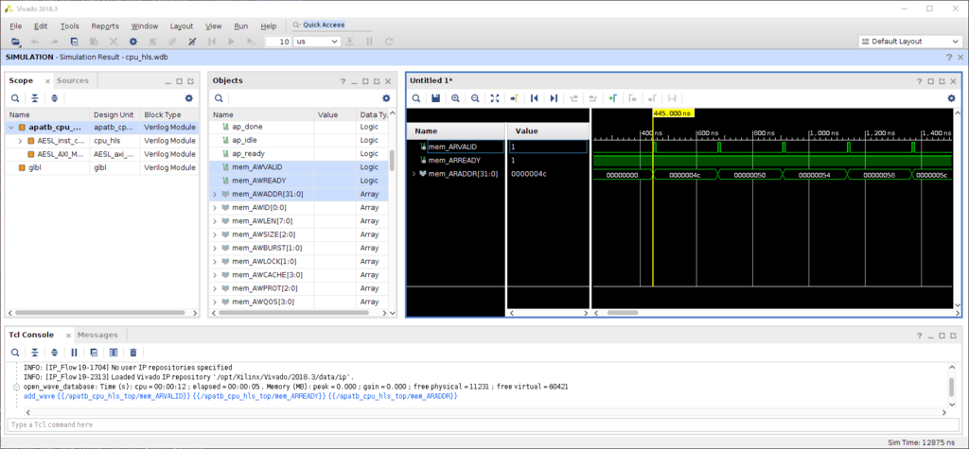Sort Objects by Data Type column header
The image size is (969, 449).
[372, 115]
